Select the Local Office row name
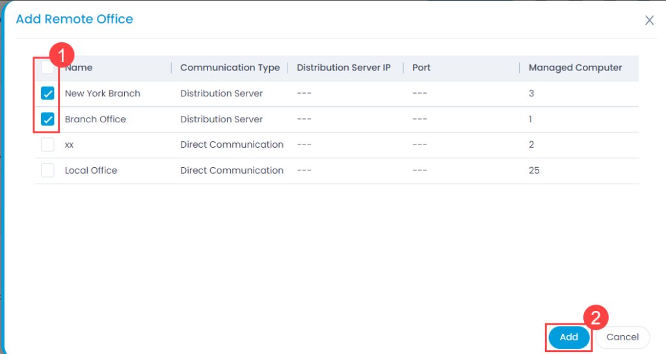Viewport: 666px width, 354px height. pyautogui.click(x=91, y=170)
